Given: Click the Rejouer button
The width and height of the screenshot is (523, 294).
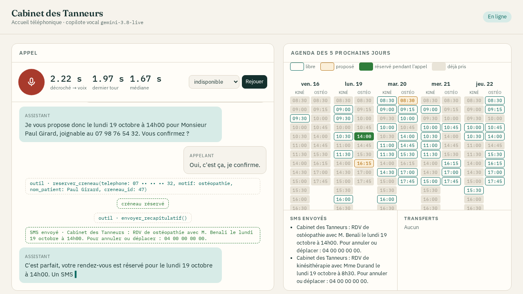Looking at the screenshot, I should click(x=255, y=82).
